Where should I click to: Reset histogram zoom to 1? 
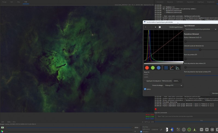pyautogui.click(x=160, y=27)
